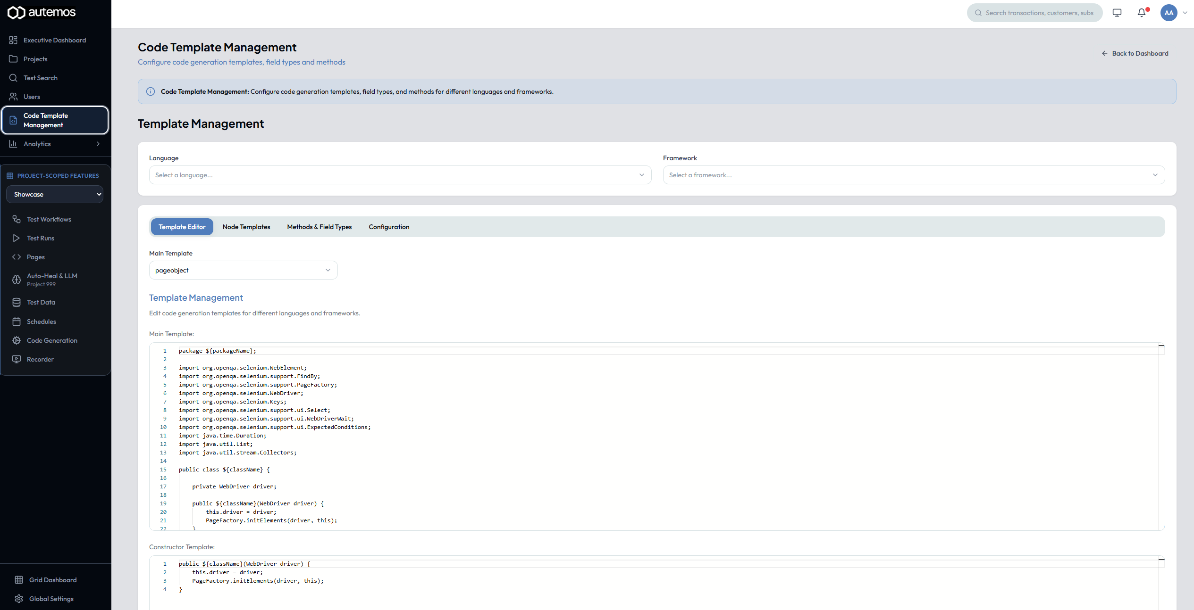Image resolution: width=1194 pixels, height=610 pixels.
Task: Open Global Settings link
Action: [x=55, y=599]
